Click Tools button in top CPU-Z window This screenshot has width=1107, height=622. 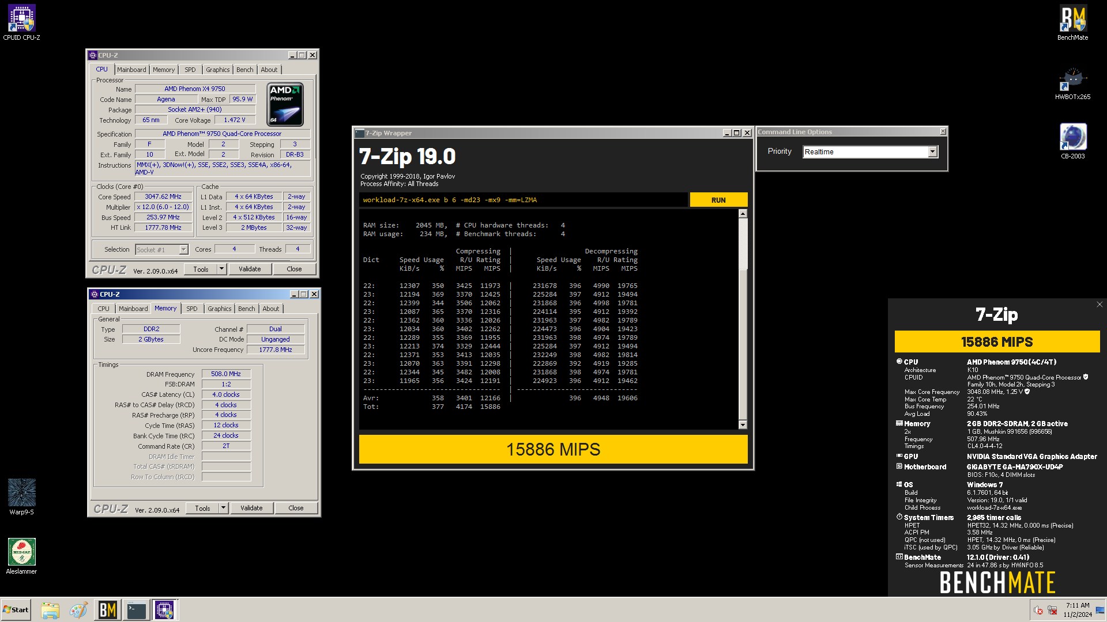pos(201,269)
